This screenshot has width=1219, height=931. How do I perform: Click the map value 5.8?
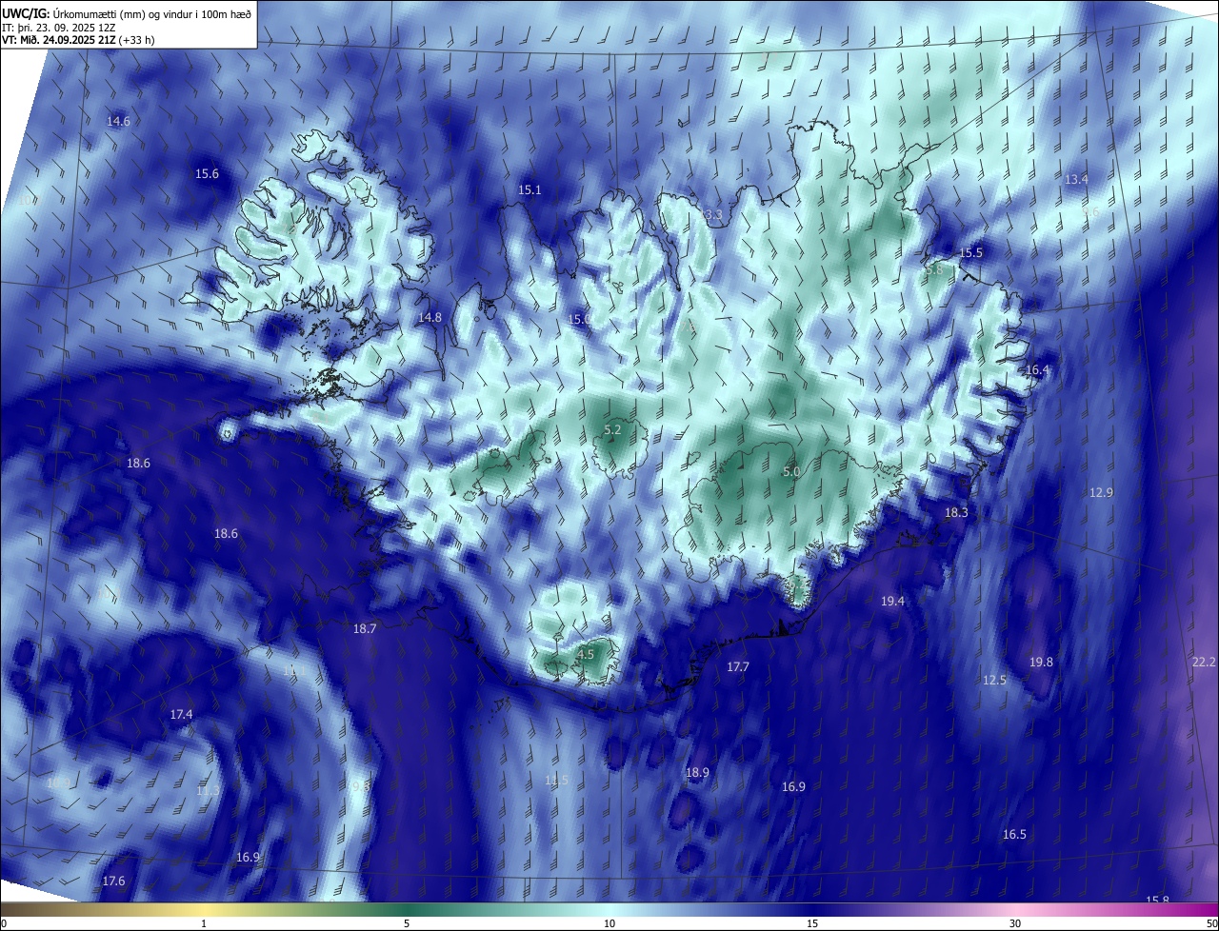pos(934,269)
